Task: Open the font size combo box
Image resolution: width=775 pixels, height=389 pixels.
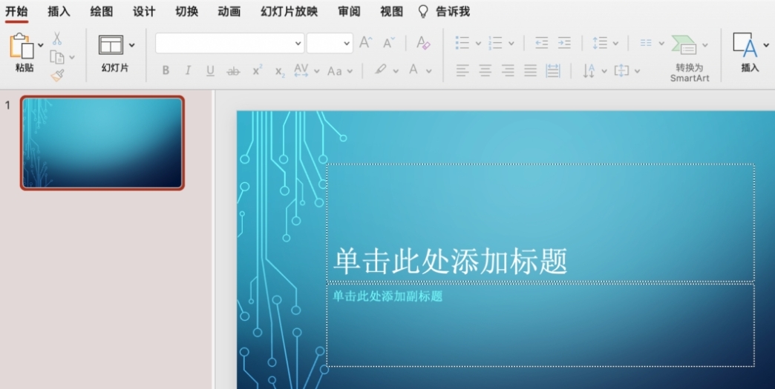Action: pos(330,44)
